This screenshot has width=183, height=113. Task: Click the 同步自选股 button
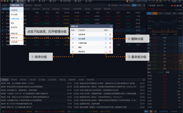(x=125, y=5)
